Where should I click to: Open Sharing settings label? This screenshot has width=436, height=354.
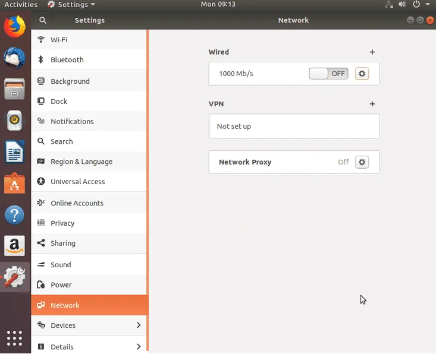tap(63, 243)
